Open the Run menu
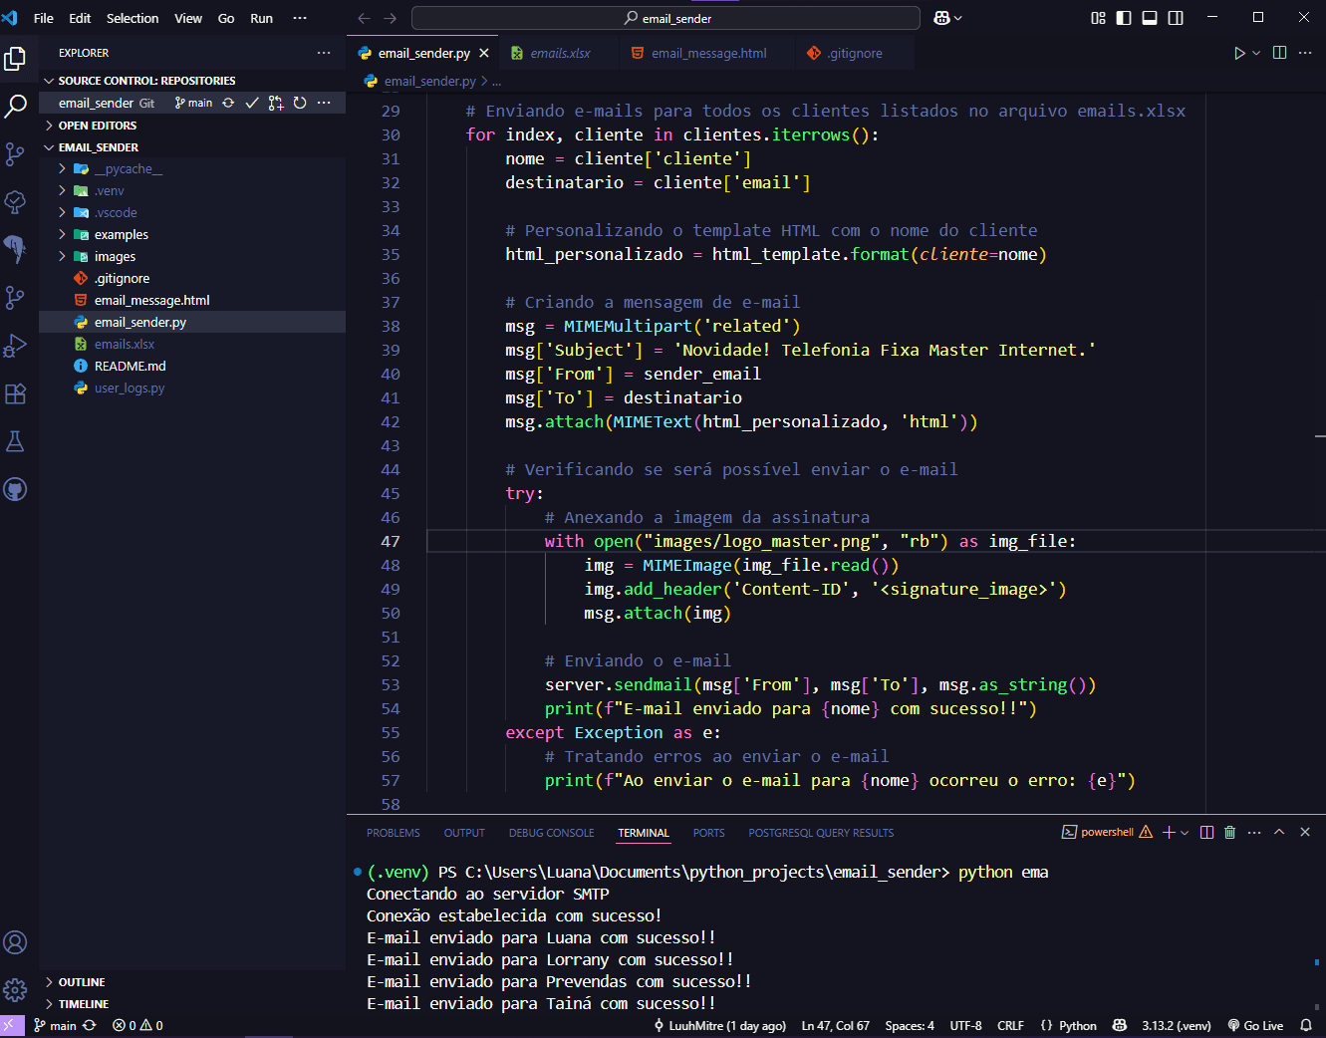This screenshot has height=1038, width=1326. (x=261, y=18)
